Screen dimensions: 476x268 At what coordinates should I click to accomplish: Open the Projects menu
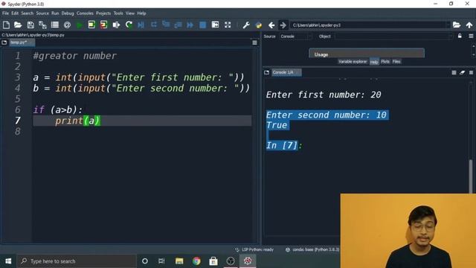point(103,13)
